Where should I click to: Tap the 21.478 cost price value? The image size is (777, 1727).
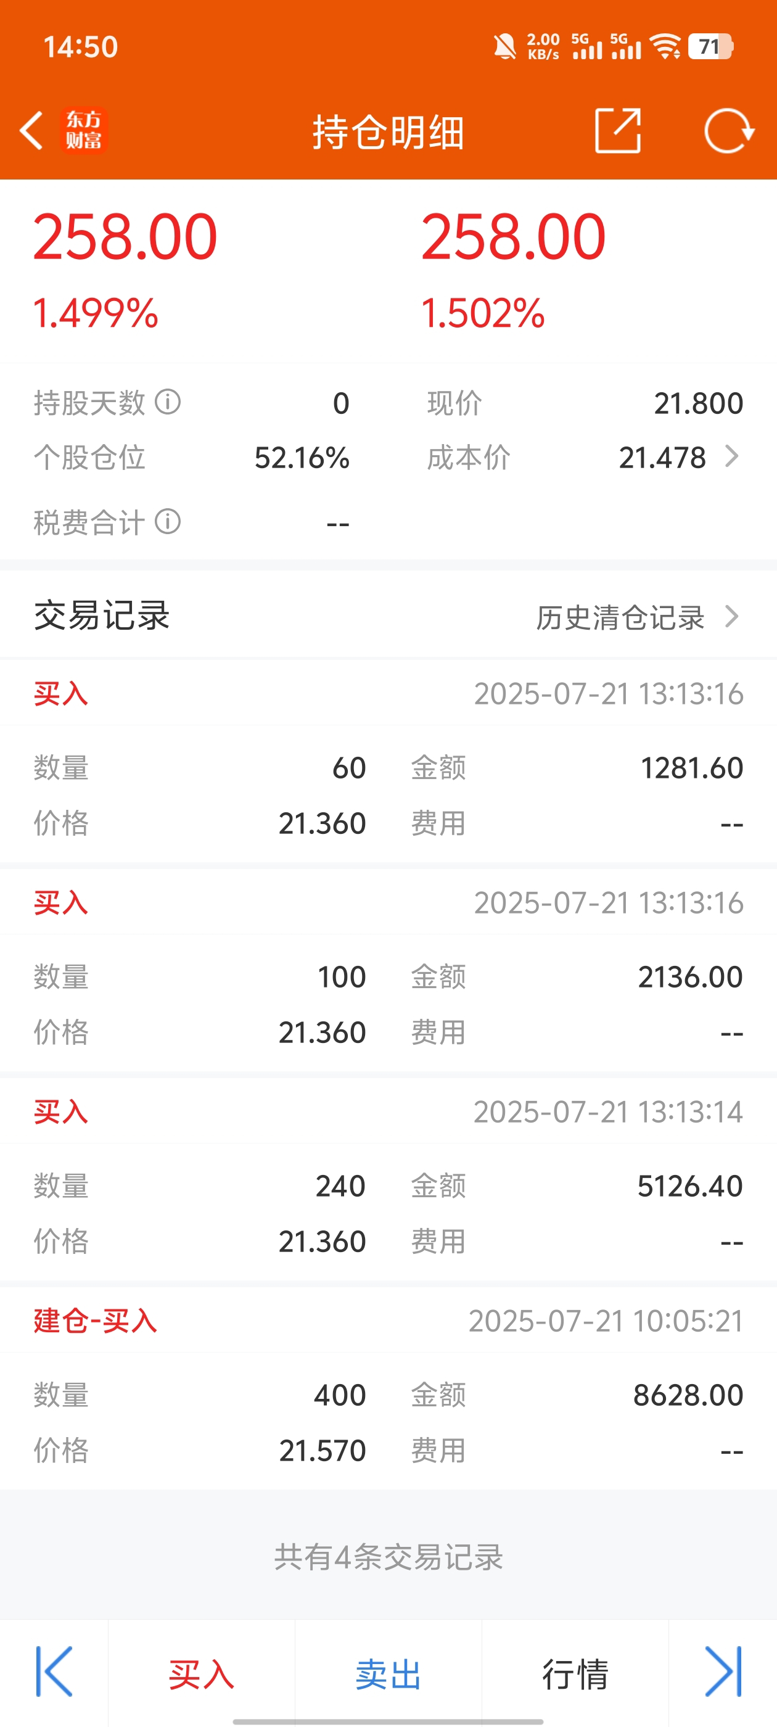point(662,458)
